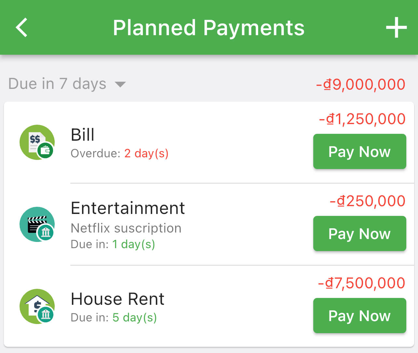Open the 'Due in 7 days' filter
Image resolution: width=418 pixels, height=353 pixels.
57,84
